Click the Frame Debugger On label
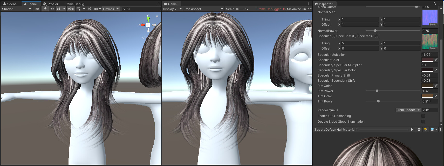Screen dimensions: 444x166 [x=271, y=9]
